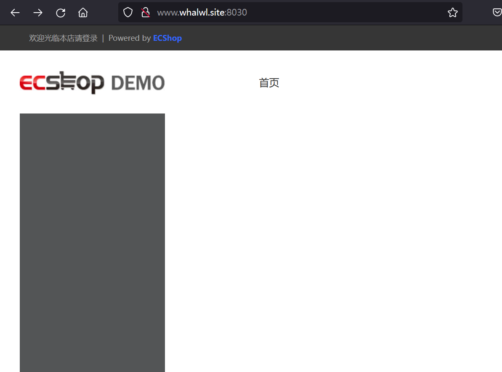
Task: Expand site connection info from the padlock
Action: click(x=146, y=12)
